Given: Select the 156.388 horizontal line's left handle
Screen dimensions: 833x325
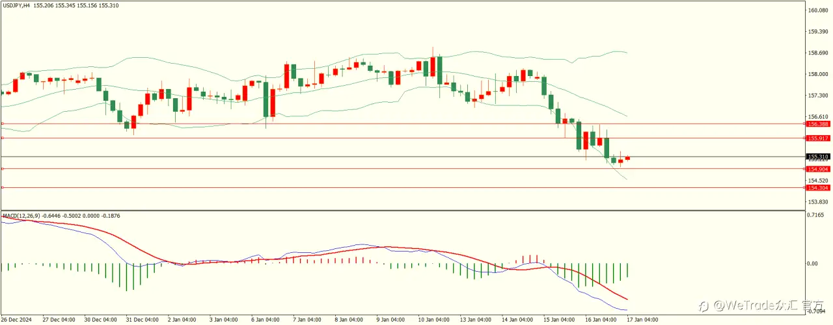Looking at the screenshot, I should point(2,123).
